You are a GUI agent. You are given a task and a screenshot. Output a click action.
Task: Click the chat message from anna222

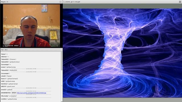tap(7, 90)
